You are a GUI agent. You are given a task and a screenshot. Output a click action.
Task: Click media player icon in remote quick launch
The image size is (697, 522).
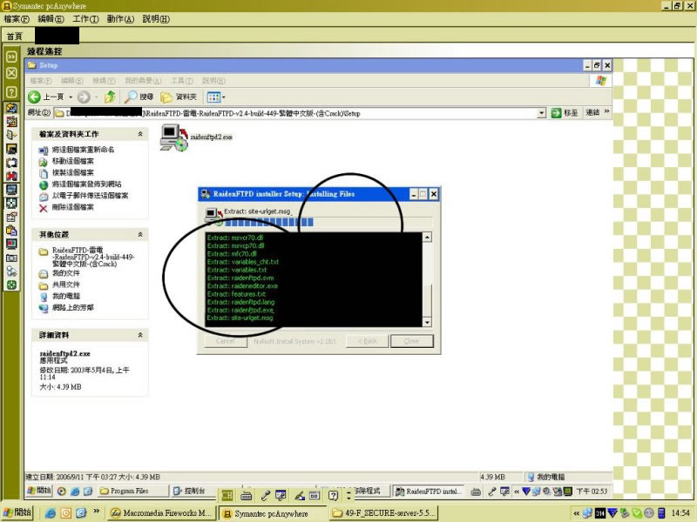pyautogui.click(x=62, y=491)
